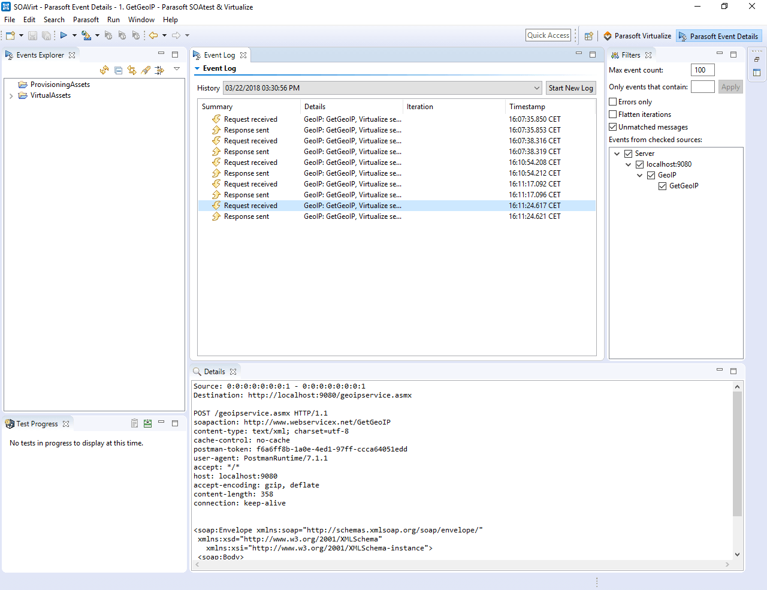Enable Flatten iterations checkbox

pos(613,115)
